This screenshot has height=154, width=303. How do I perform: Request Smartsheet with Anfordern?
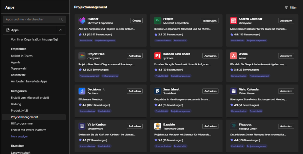coord(210,91)
